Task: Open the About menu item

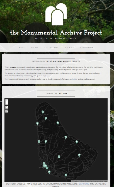Action: (35, 48)
